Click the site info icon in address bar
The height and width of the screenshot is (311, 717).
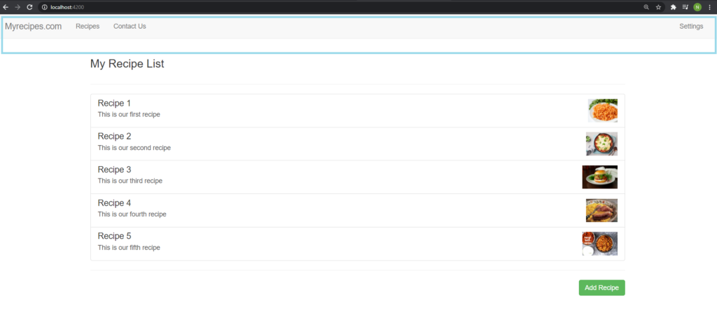pyautogui.click(x=44, y=7)
